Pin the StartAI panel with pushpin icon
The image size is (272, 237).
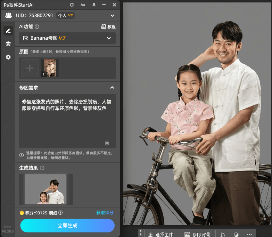pyautogui.click(x=94, y=5)
